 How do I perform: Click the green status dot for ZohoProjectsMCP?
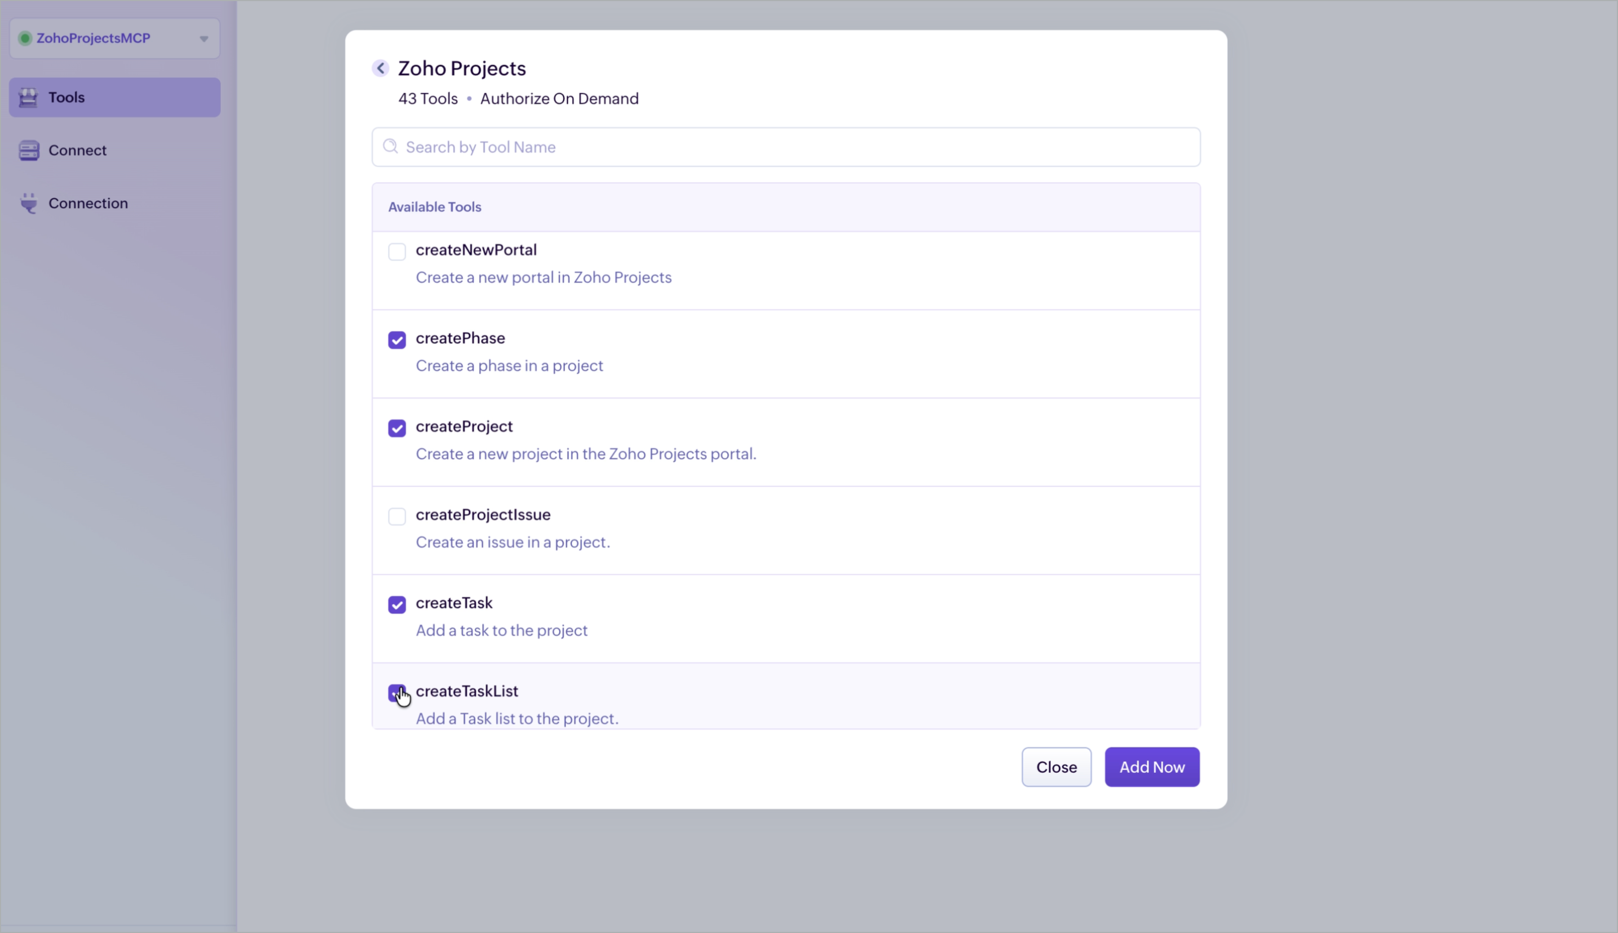click(x=25, y=38)
